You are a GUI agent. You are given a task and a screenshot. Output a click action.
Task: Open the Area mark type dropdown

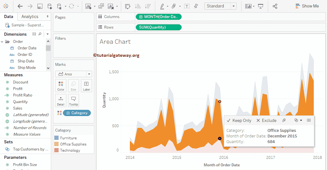pos(73,74)
